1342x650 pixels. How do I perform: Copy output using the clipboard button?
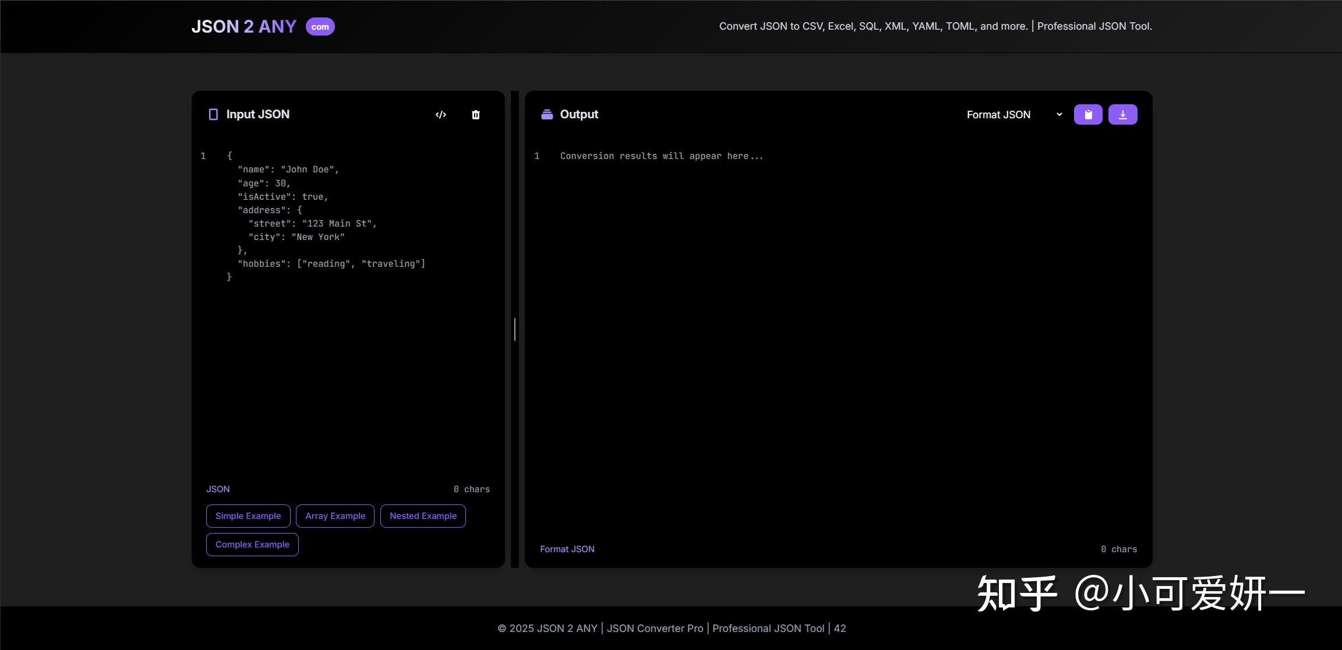(1088, 115)
